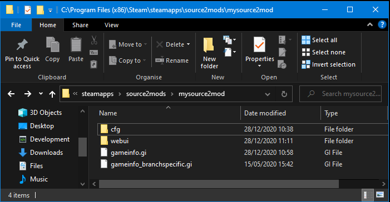Open the Quick Access Toolbar customize dropdown
The width and height of the screenshot is (390, 202).
point(50,10)
